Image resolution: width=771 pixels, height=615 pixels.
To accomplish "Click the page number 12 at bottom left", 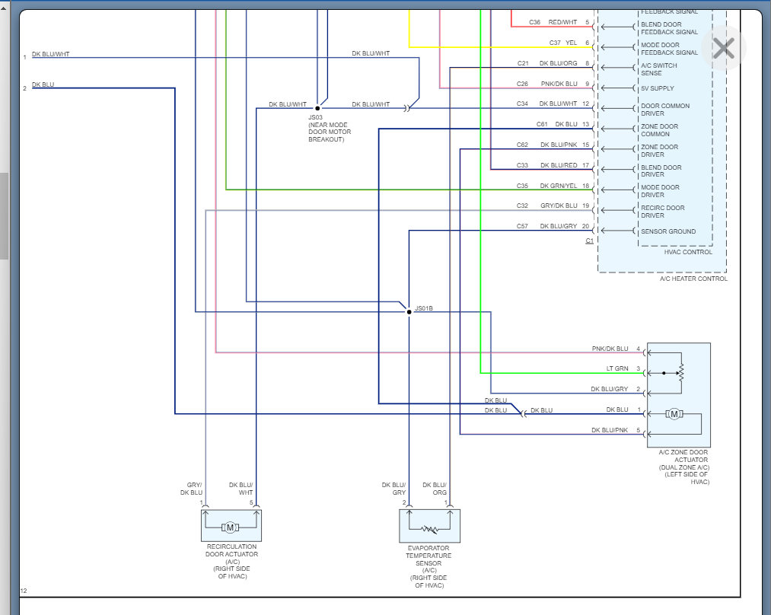I will click(24, 591).
